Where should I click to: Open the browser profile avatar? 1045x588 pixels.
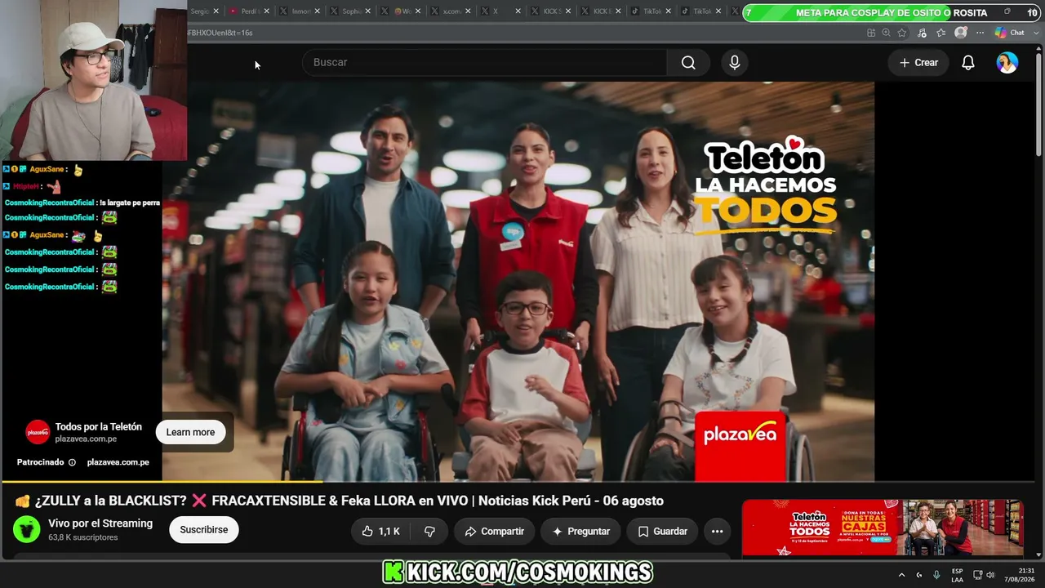pos(961,33)
